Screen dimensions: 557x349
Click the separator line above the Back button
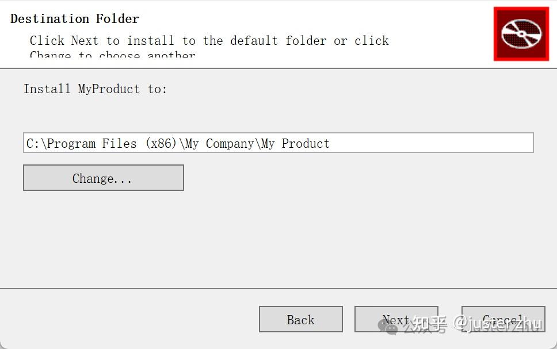click(278, 288)
